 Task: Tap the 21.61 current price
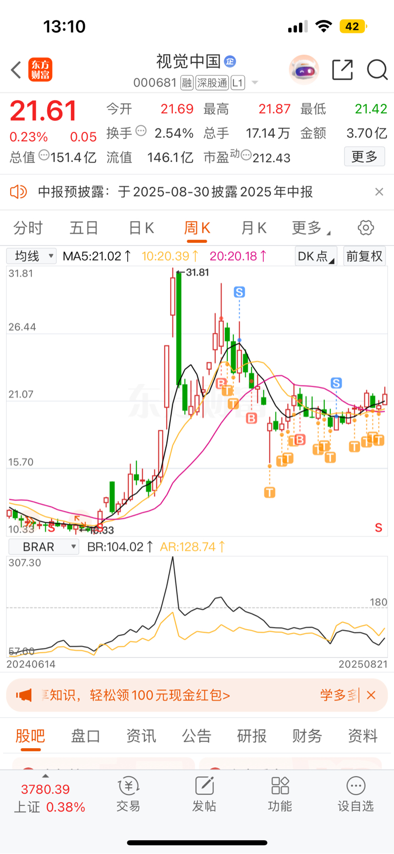pos(43,111)
